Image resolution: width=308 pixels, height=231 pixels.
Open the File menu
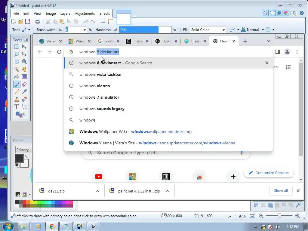(x=16, y=13)
